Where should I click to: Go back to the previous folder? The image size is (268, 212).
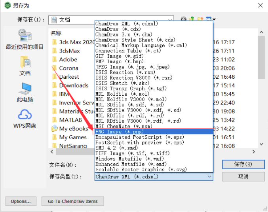(184, 19)
